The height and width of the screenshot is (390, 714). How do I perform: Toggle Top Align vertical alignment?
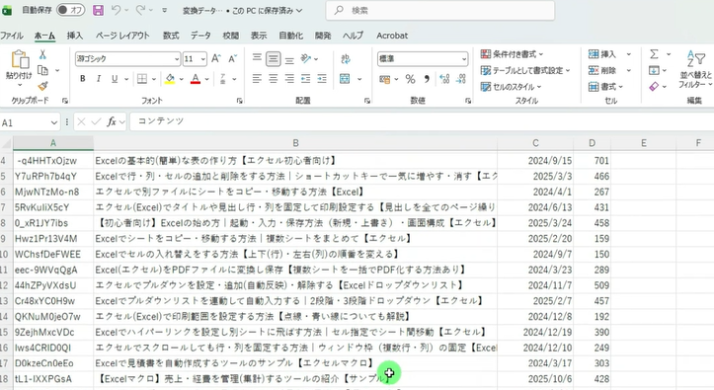point(258,58)
